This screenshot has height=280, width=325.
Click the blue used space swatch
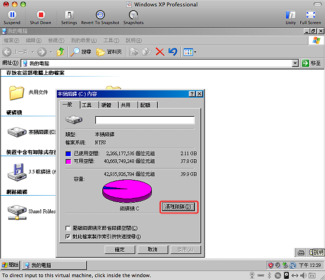tap(68, 154)
